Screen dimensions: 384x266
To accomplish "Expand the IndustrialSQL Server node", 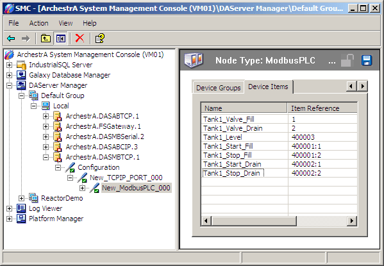I will click(x=9, y=65).
